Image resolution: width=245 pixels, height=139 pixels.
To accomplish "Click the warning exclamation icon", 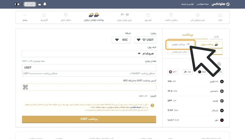I will 152,105.
